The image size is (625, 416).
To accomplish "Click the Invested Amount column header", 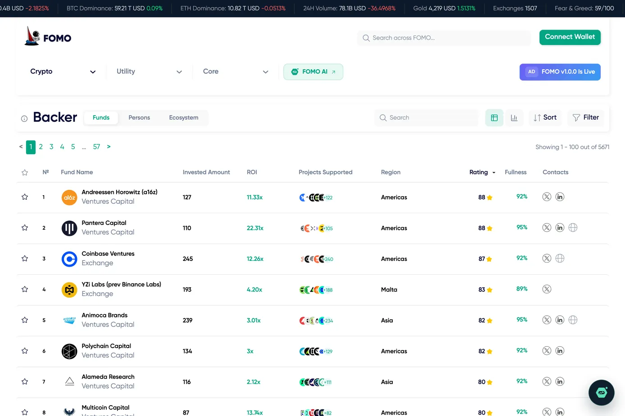I will coord(206,172).
